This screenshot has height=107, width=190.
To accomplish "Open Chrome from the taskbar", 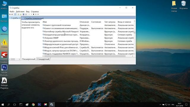I will (x=33, y=104).
